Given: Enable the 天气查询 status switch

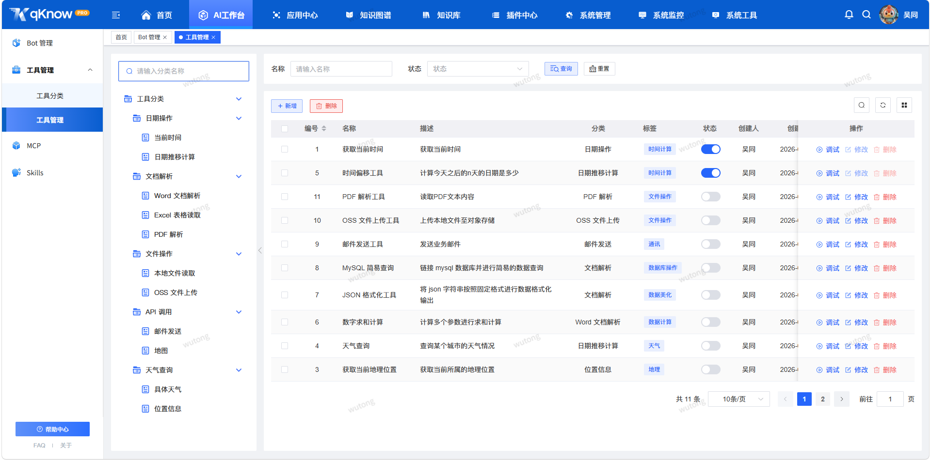Looking at the screenshot, I should 711,346.
